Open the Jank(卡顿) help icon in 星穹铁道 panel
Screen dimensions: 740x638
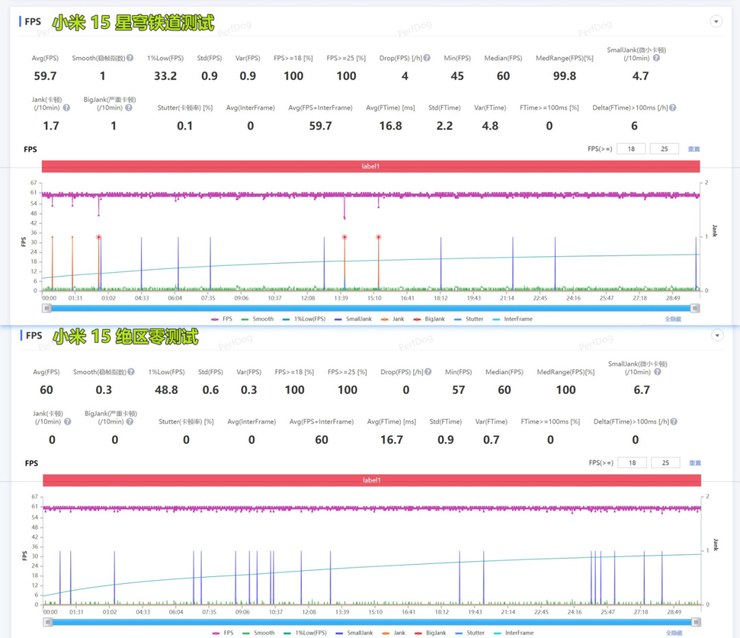(66, 108)
